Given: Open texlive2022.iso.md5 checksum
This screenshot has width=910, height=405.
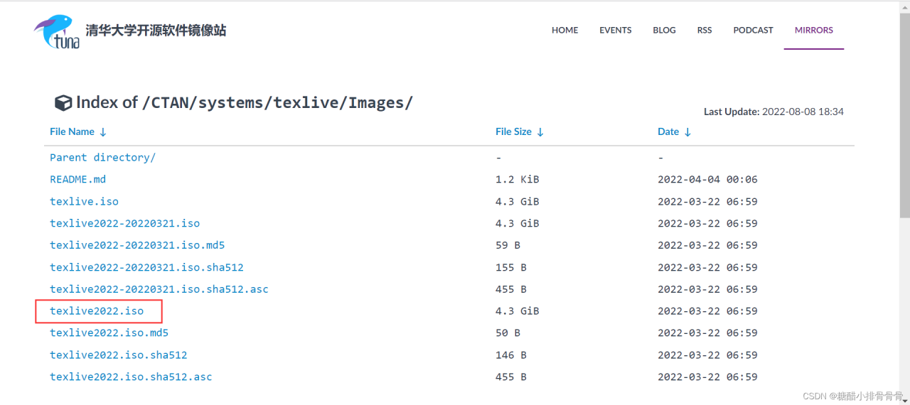Looking at the screenshot, I should tap(109, 333).
